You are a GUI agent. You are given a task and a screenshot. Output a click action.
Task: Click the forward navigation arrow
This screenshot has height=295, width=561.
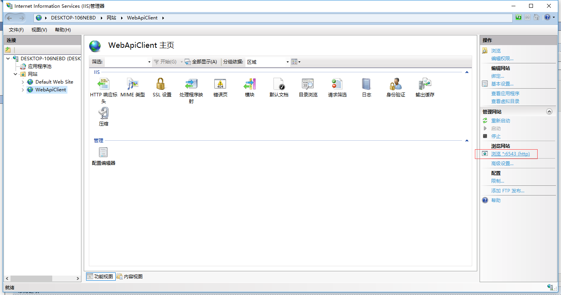tap(22, 17)
